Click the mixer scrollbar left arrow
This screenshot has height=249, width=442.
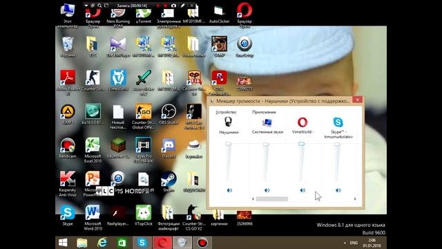tap(253, 199)
